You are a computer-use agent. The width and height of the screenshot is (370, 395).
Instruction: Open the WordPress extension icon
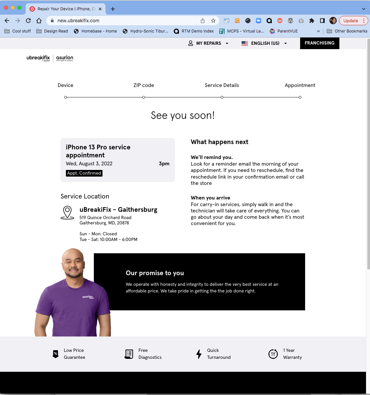tap(290, 21)
